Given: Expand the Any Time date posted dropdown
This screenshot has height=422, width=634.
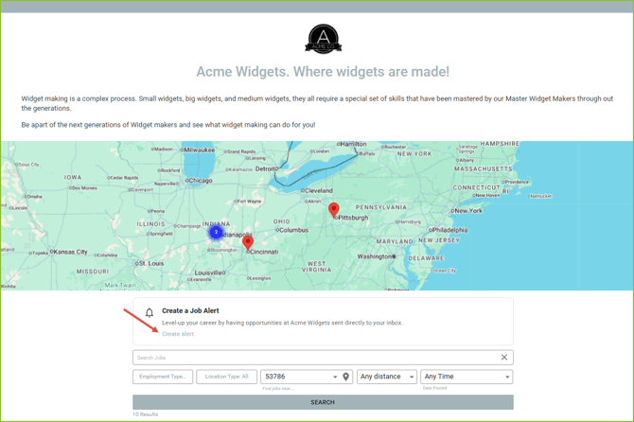Looking at the screenshot, I should 466,377.
